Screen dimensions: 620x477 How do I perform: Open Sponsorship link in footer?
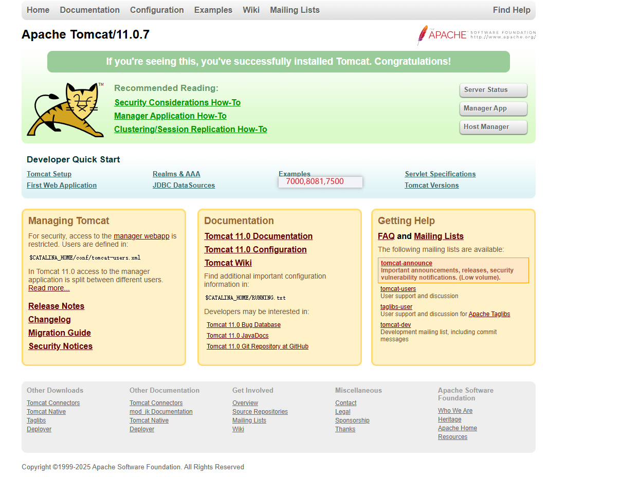pos(352,420)
